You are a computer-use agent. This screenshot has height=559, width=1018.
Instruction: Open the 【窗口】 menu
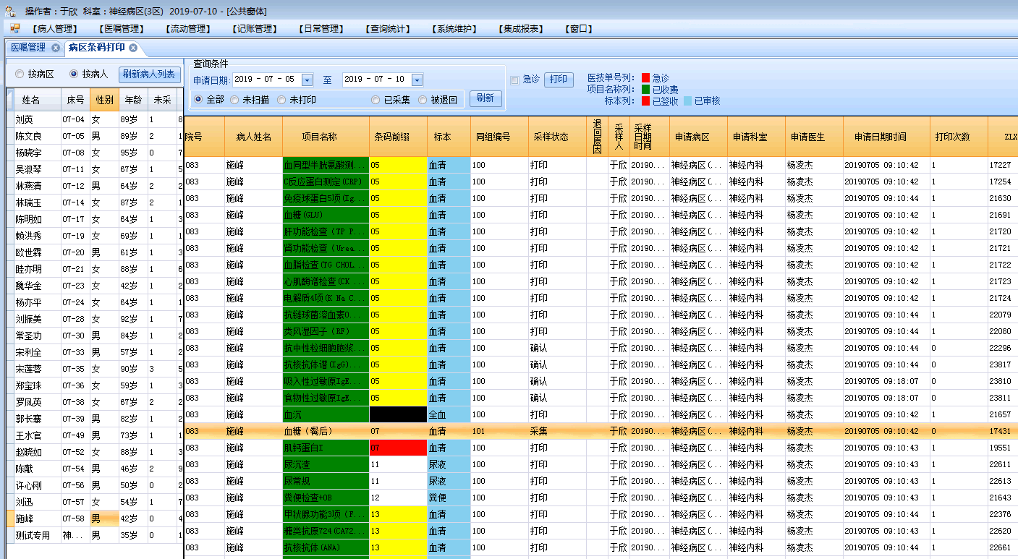click(x=577, y=29)
